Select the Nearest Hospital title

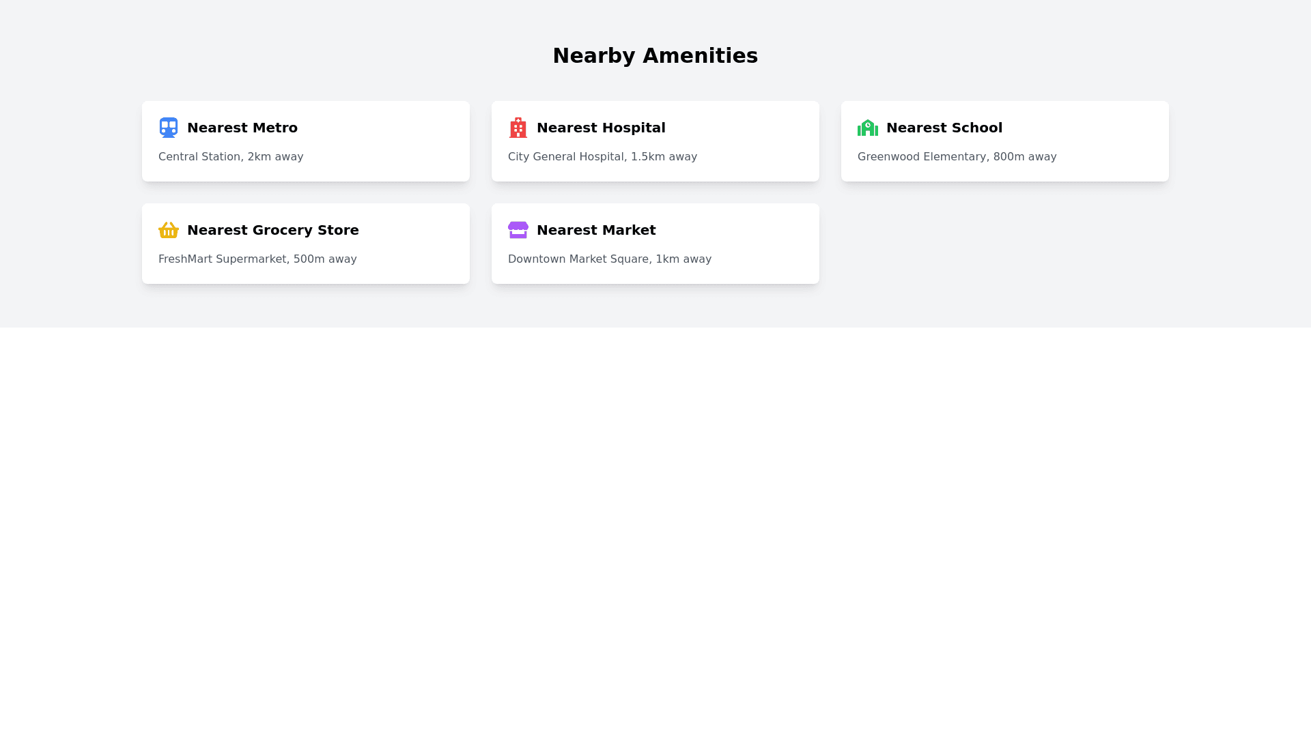click(x=601, y=128)
